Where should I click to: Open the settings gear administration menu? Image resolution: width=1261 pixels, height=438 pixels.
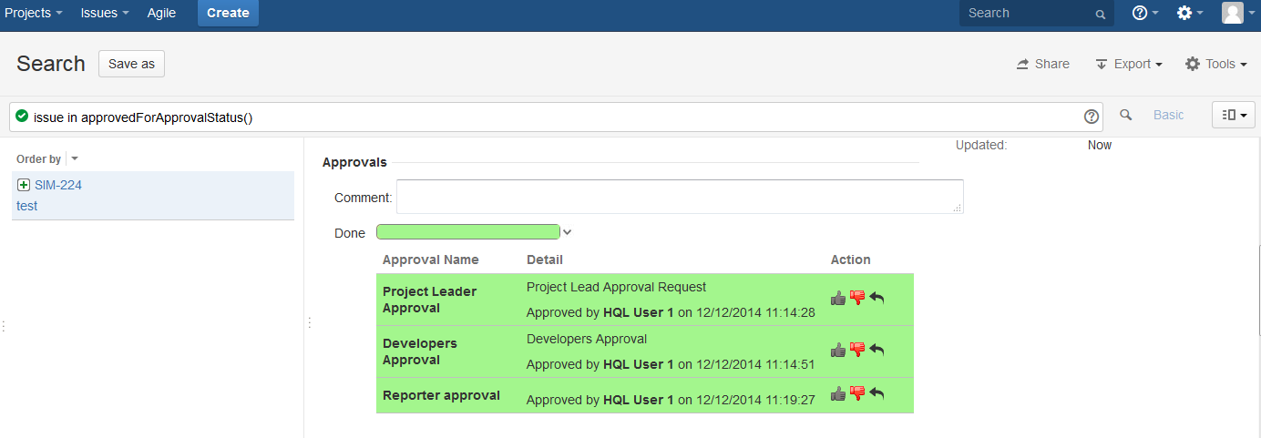[x=1189, y=13]
